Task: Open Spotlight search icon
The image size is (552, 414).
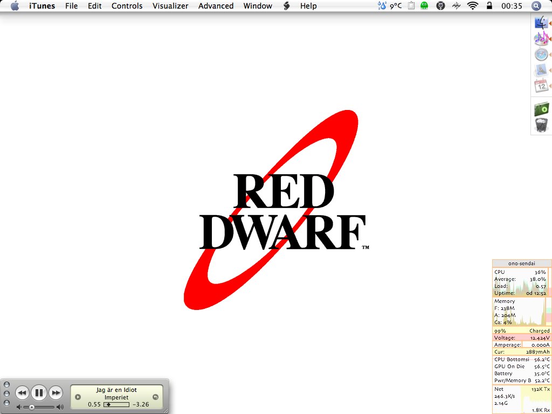Action: point(536,6)
